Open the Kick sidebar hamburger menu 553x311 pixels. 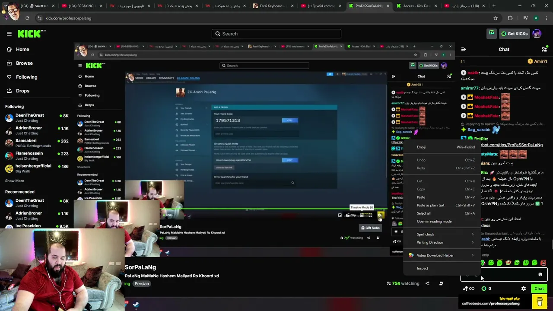(x=9, y=34)
